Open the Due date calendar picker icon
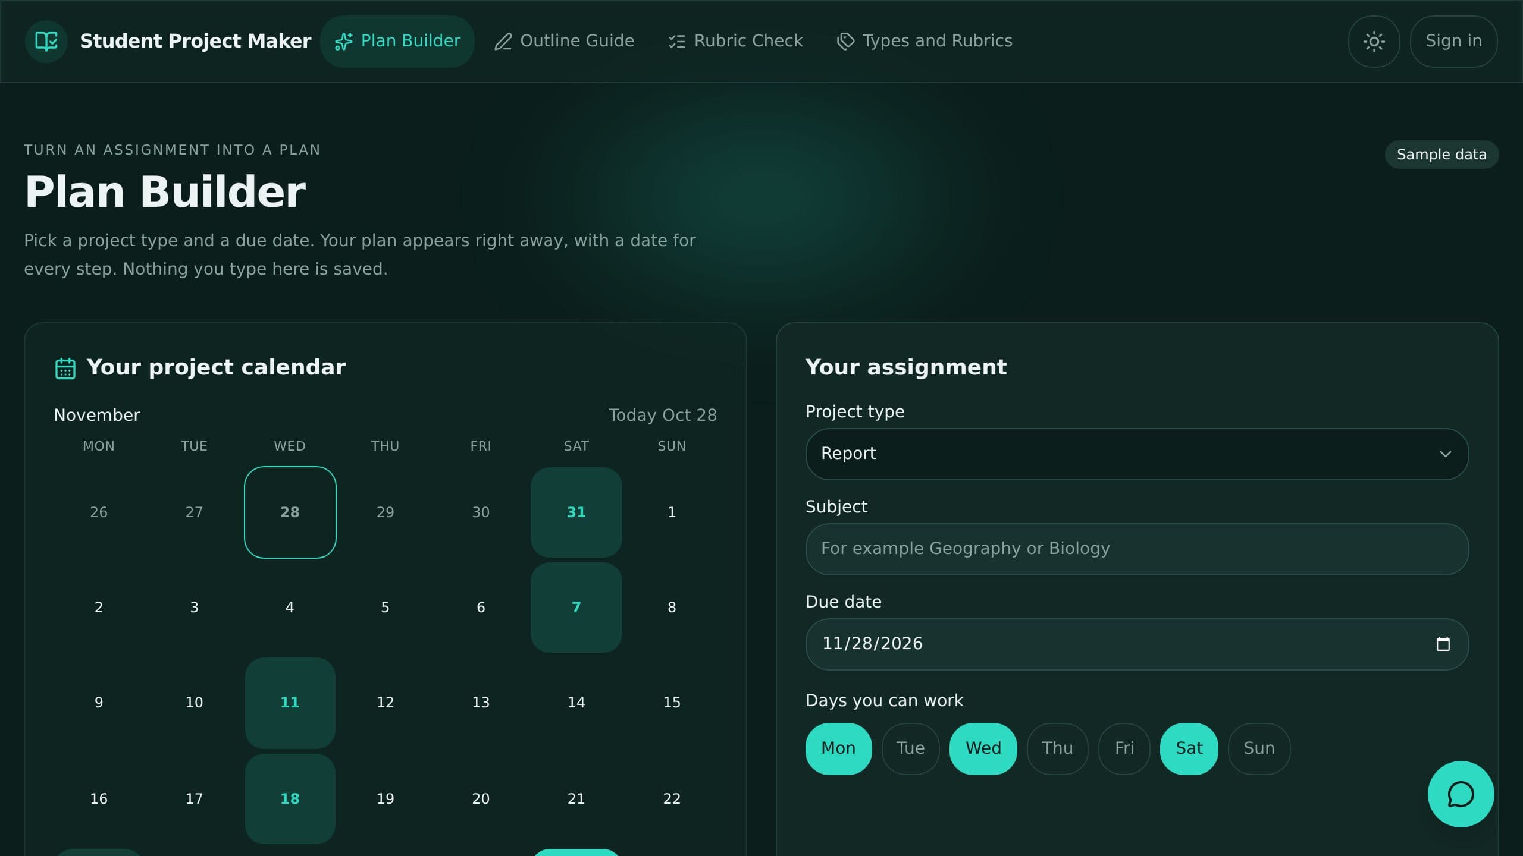 pos(1443,644)
